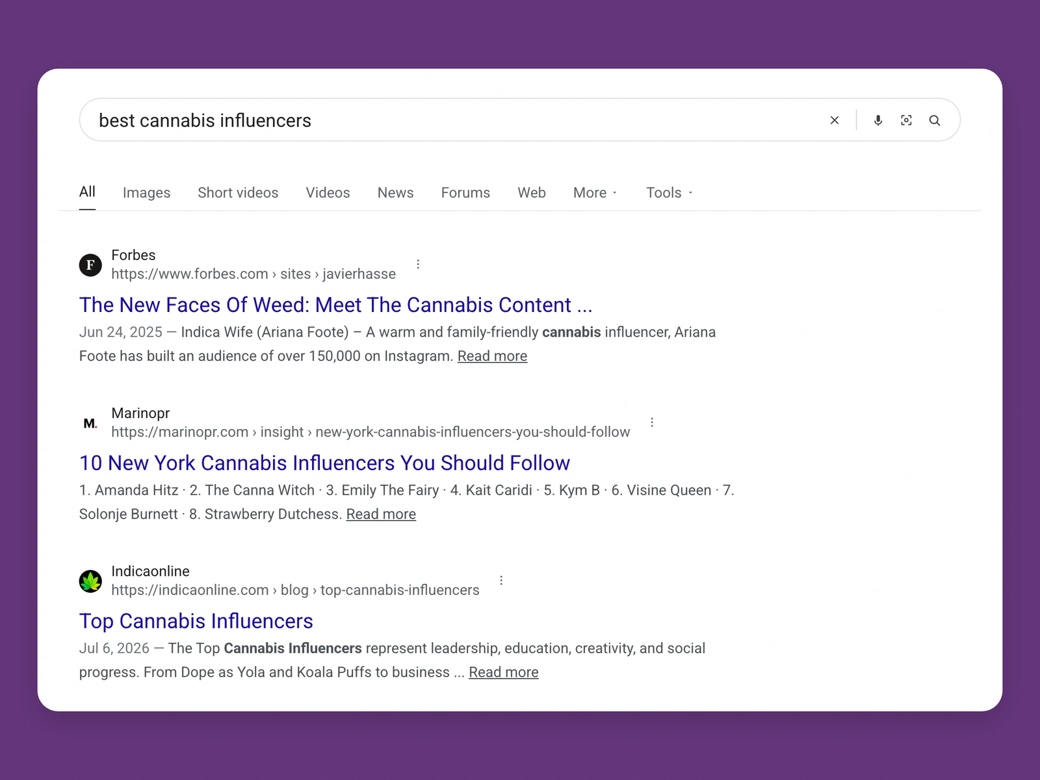The width and height of the screenshot is (1040, 780).
Task: Clear the search box with the X icon
Action: pyautogui.click(x=835, y=120)
